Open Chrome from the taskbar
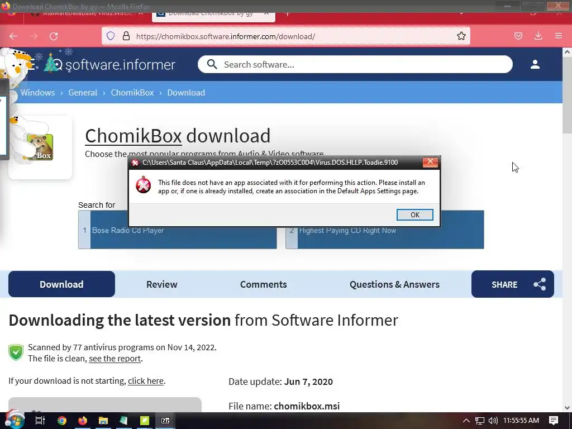 click(x=62, y=421)
